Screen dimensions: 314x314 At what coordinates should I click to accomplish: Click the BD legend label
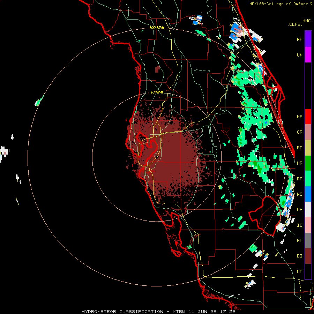[x=299, y=148]
